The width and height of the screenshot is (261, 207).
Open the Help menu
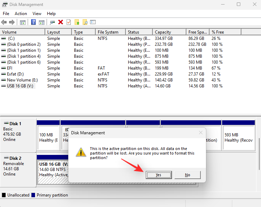[x=51, y=14]
